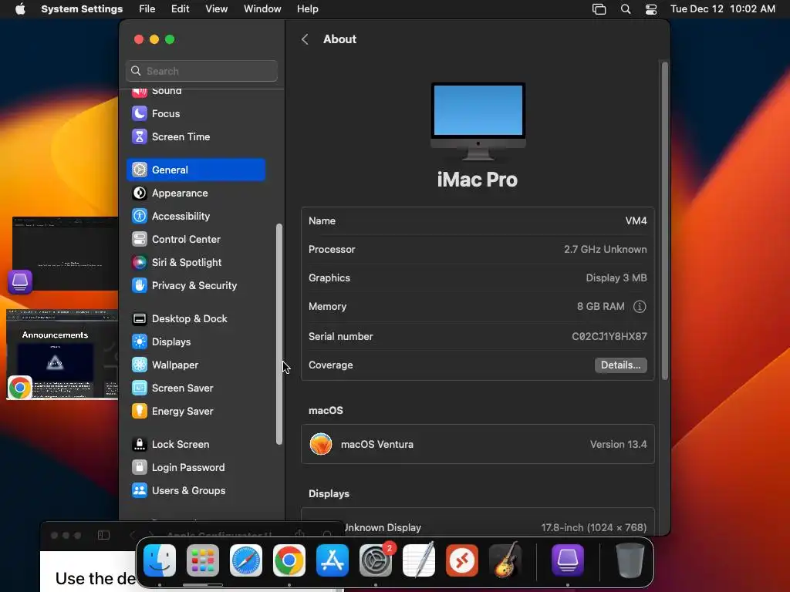Click the Serial number C02CJ1Y8HX87

tap(609, 337)
